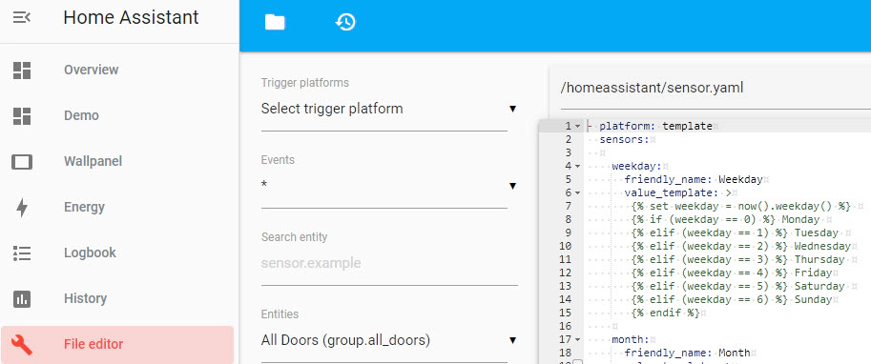Open the folder browse files icon
Screen dimensions: 871x364
coord(275,22)
